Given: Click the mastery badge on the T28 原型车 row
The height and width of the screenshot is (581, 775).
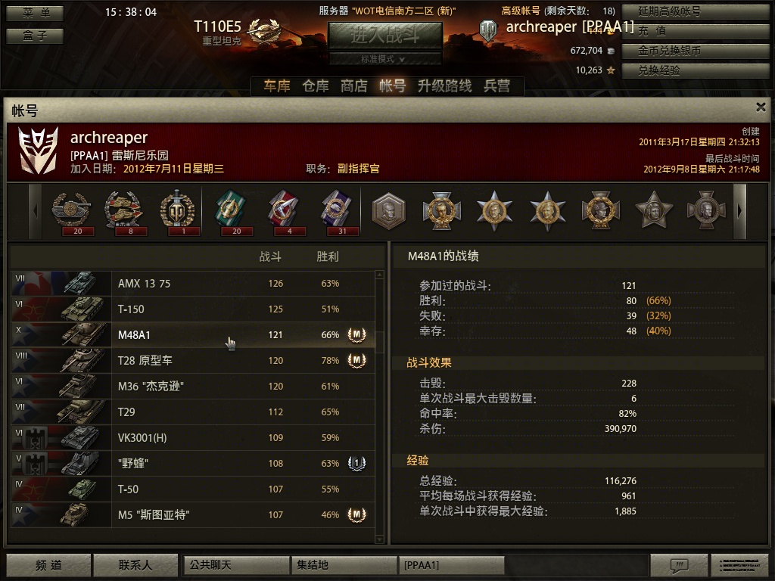Looking at the screenshot, I should click(357, 360).
